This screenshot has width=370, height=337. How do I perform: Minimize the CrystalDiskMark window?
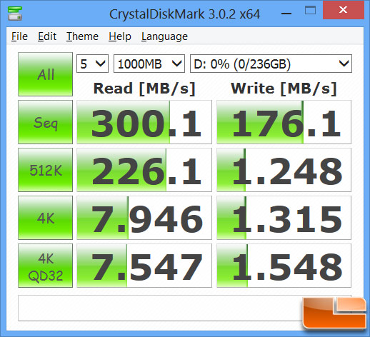point(286,14)
